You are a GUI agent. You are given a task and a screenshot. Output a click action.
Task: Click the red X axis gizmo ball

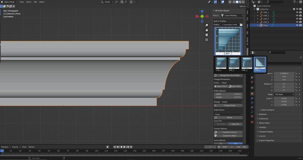(197, 17)
